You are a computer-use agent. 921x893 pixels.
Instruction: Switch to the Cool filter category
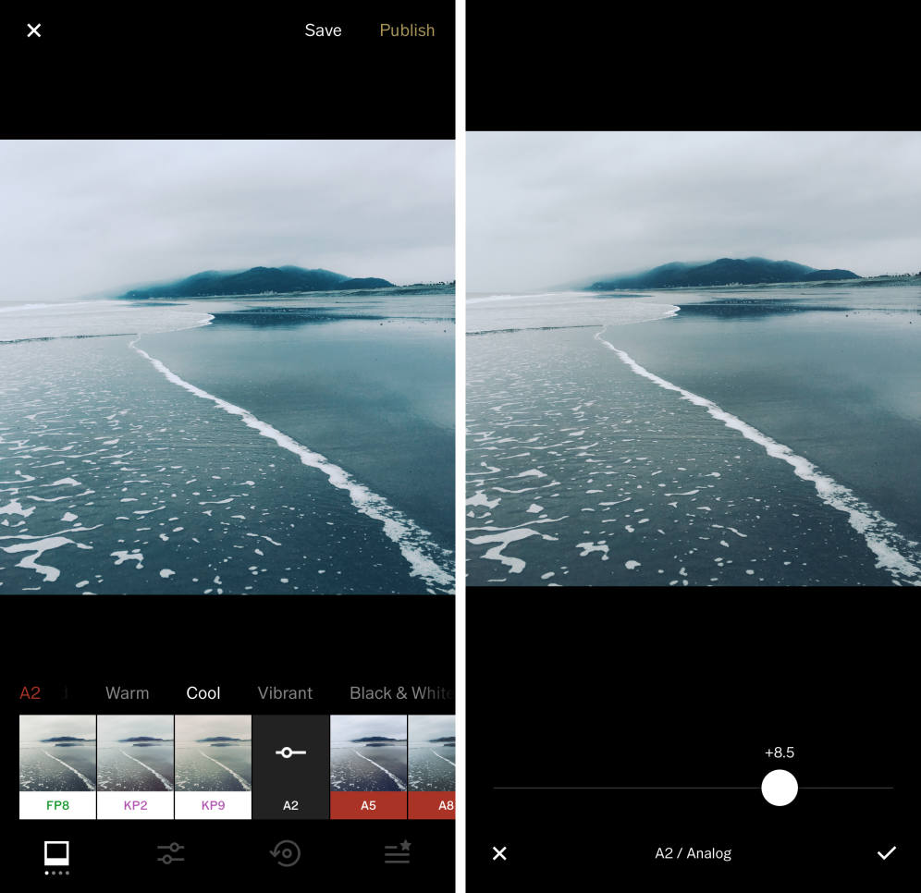(203, 692)
